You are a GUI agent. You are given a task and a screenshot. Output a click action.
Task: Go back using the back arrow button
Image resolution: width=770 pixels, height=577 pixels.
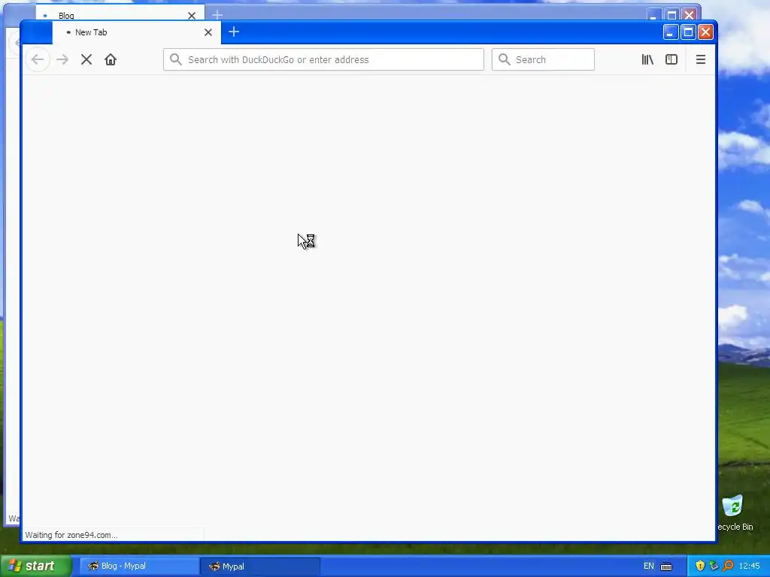[x=38, y=59]
